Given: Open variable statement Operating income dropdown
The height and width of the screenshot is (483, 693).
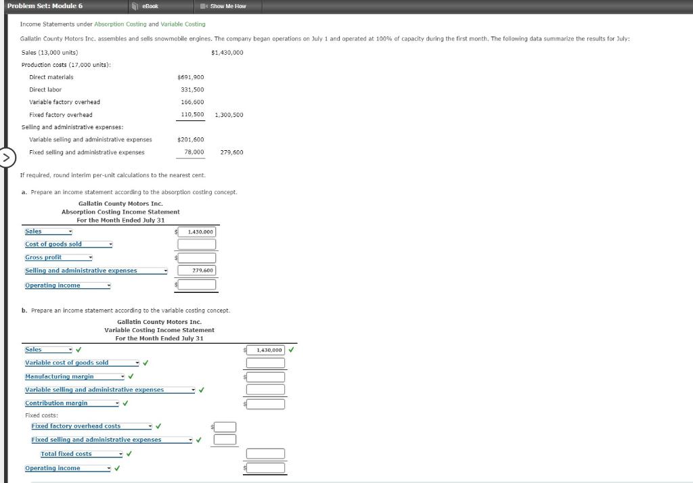Looking at the screenshot, I should [x=68, y=468].
